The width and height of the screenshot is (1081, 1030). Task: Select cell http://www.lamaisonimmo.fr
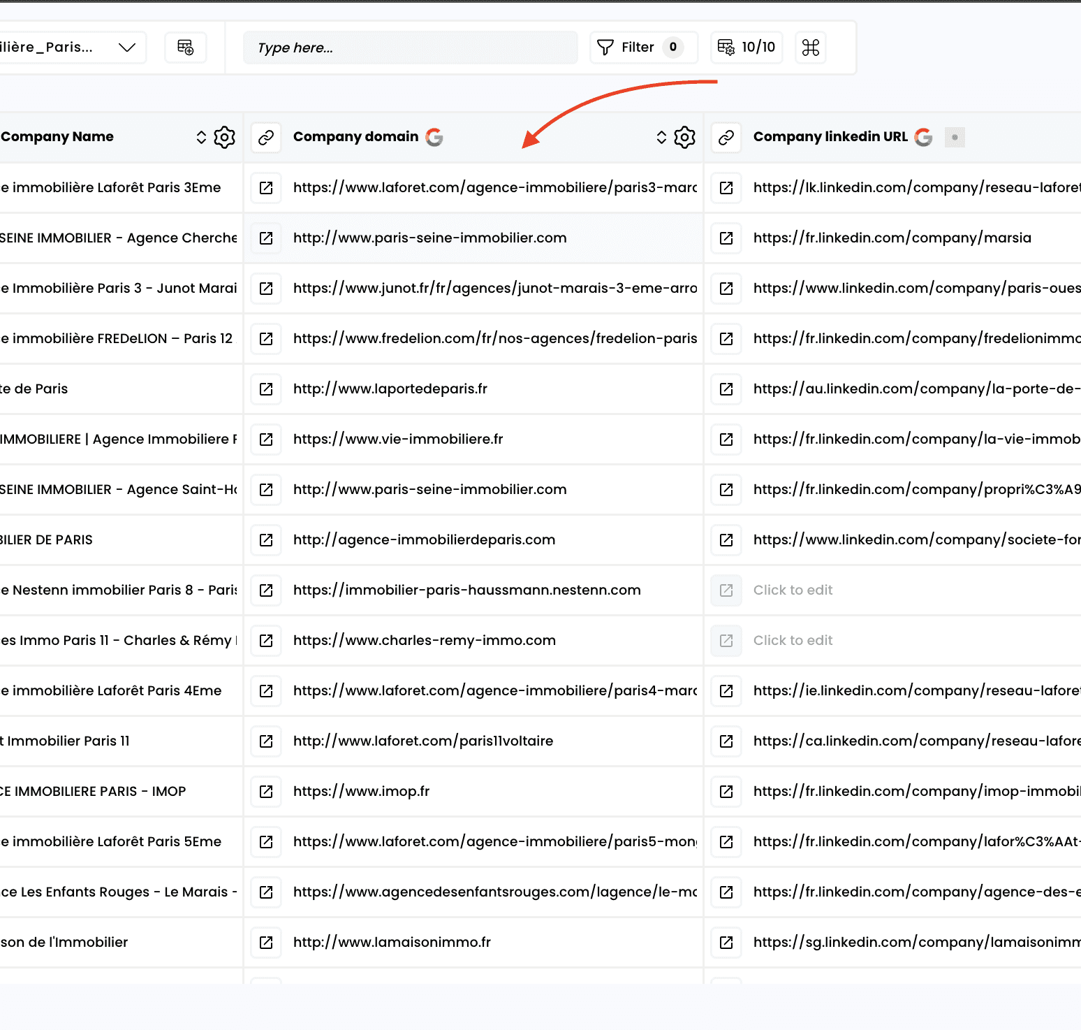click(x=392, y=942)
